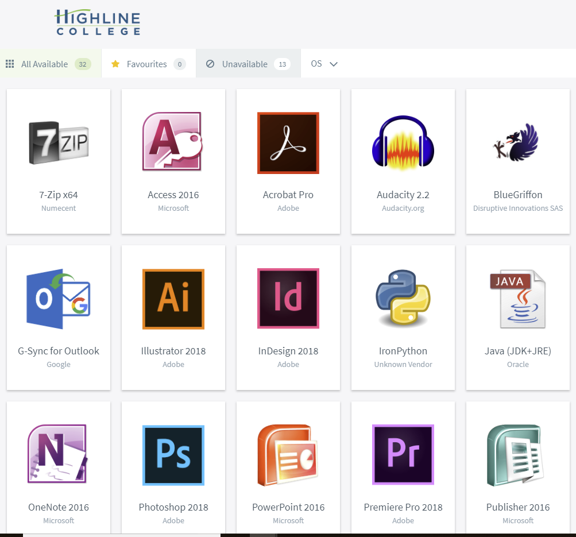Select the OneNote 2016 title
The height and width of the screenshot is (537, 576).
click(x=59, y=507)
